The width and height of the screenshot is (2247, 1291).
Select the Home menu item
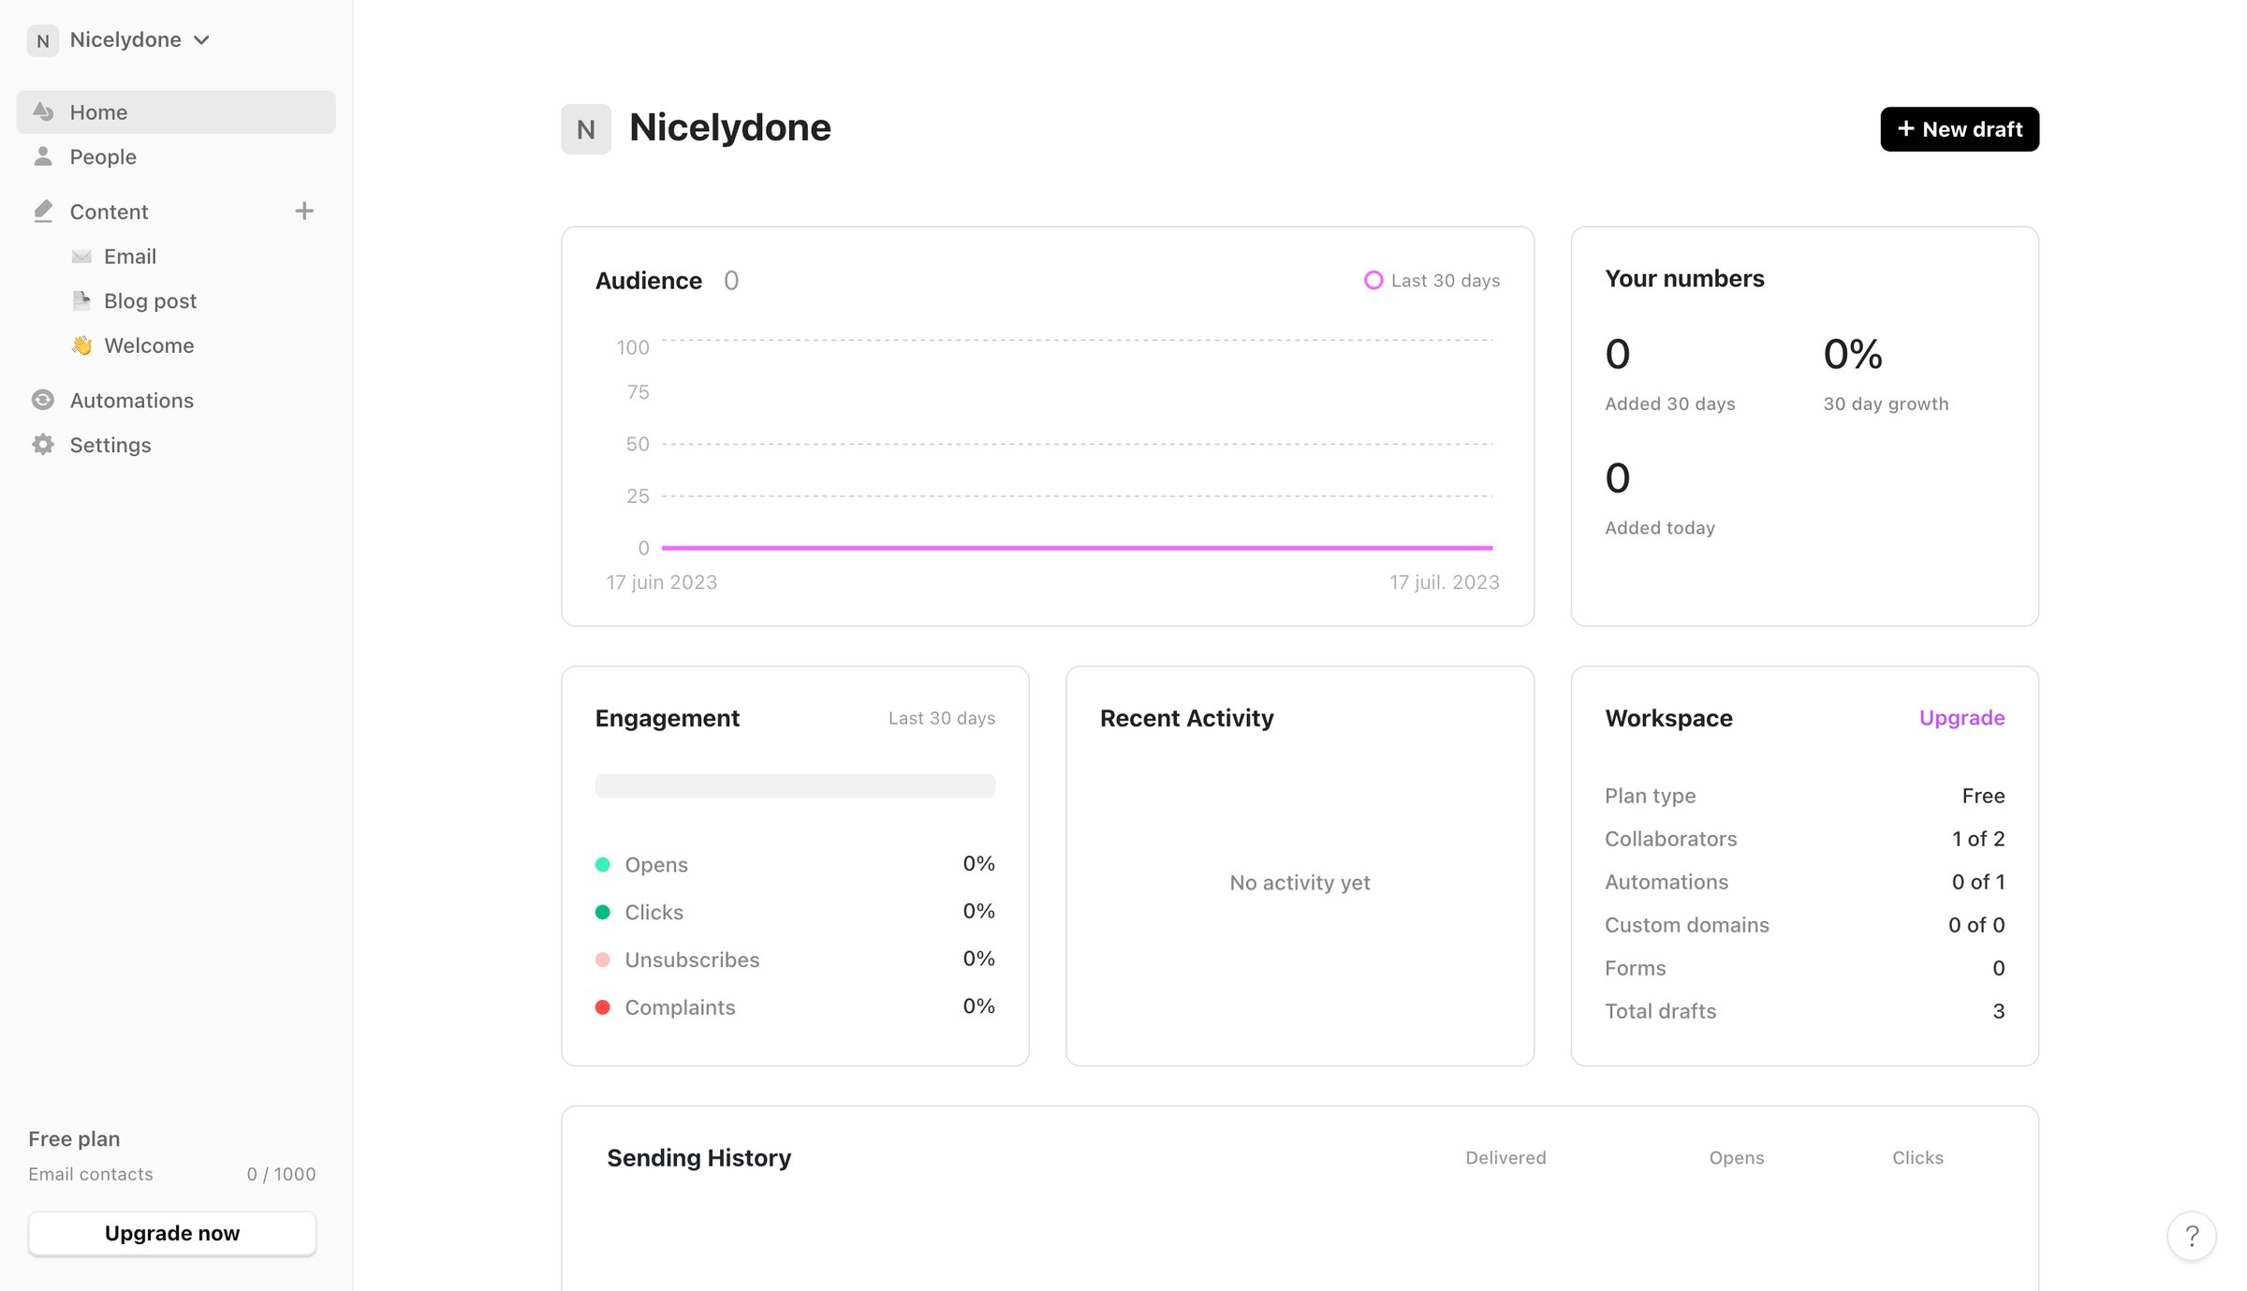pyautogui.click(x=176, y=112)
